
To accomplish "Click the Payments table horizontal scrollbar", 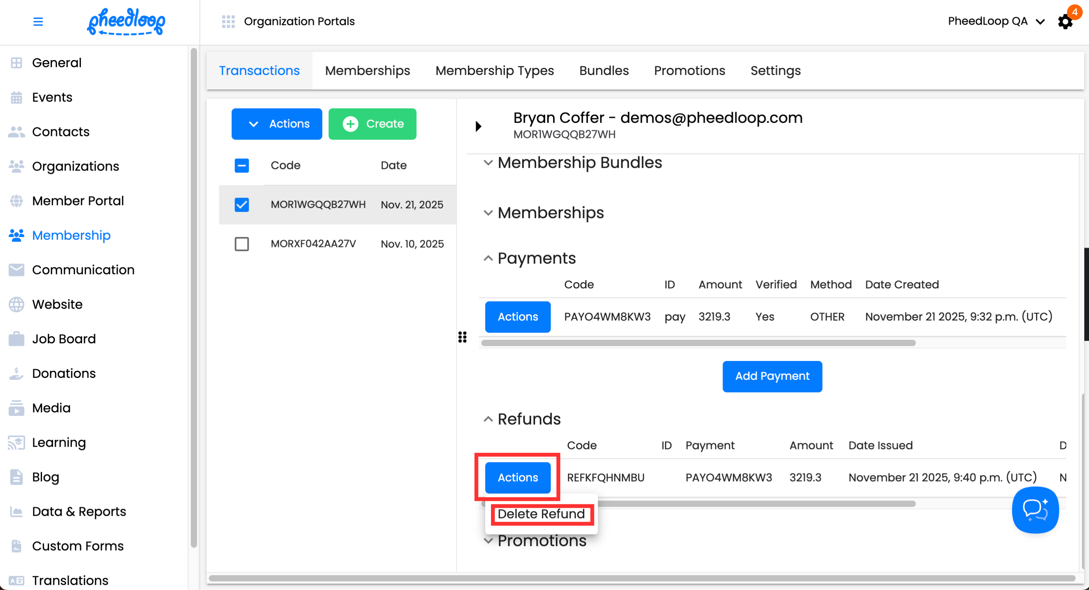I will point(698,343).
